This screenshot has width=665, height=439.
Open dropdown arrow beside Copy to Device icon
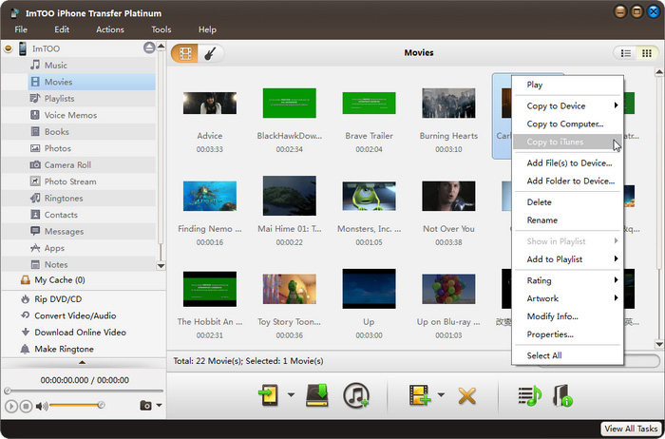pyautogui.click(x=291, y=395)
